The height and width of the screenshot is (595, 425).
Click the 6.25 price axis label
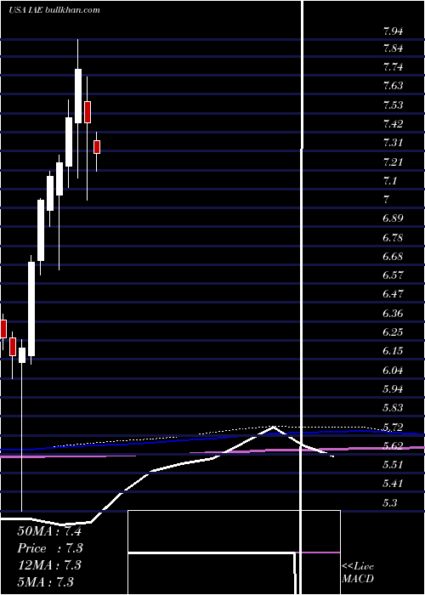click(x=393, y=332)
